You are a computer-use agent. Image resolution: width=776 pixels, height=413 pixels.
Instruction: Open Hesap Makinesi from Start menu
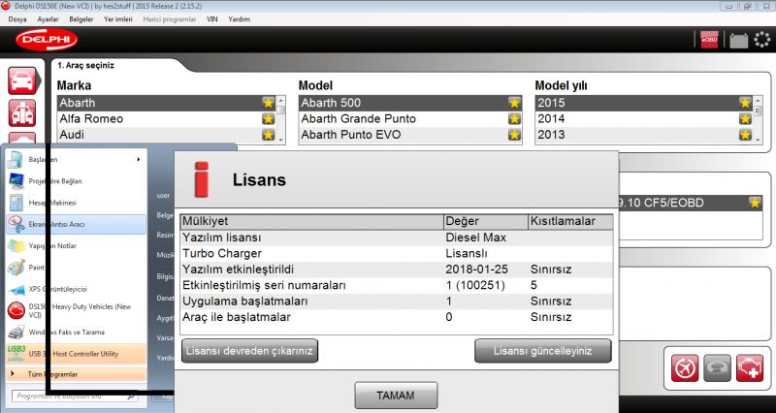(77, 203)
